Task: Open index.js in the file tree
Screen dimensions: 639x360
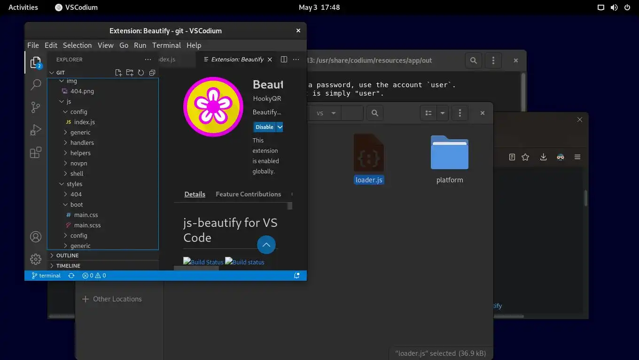Action: pyautogui.click(x=85, y=122)
